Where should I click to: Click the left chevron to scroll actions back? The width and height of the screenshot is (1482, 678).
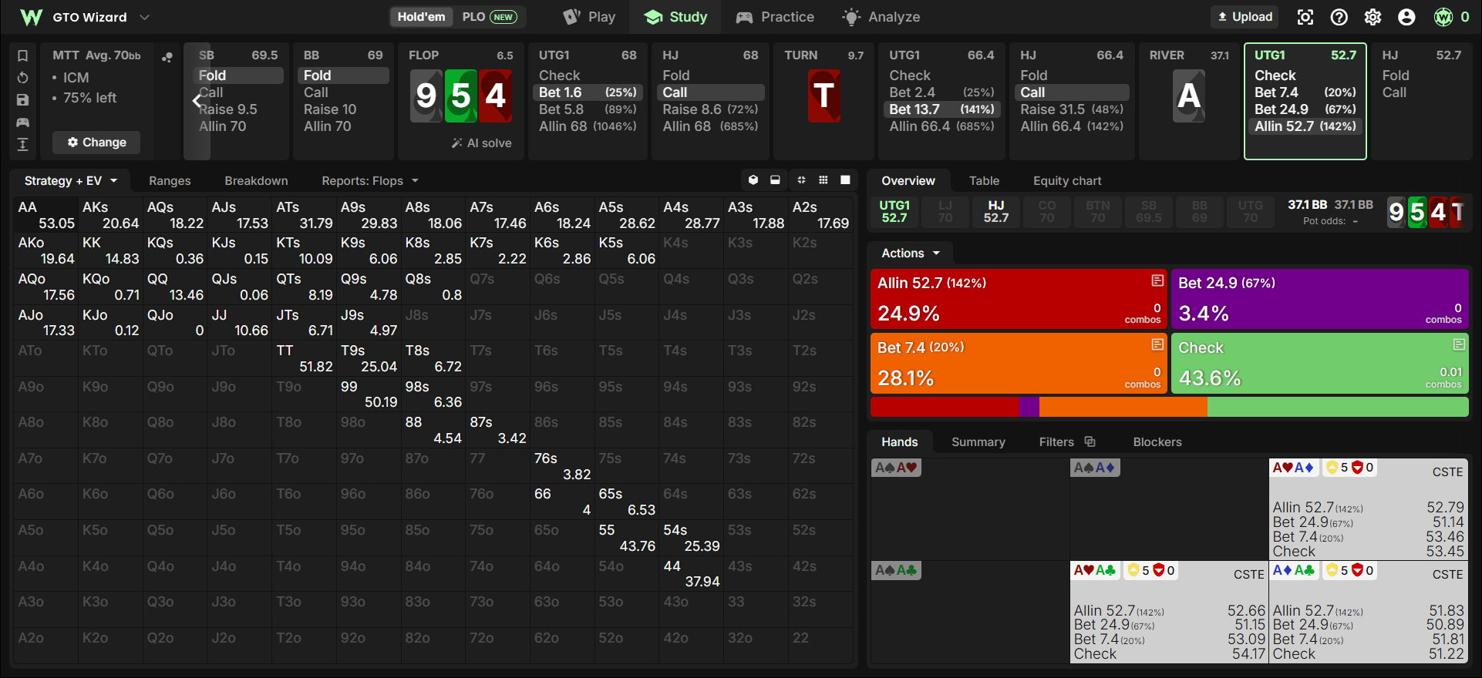(x=197, y=101)
